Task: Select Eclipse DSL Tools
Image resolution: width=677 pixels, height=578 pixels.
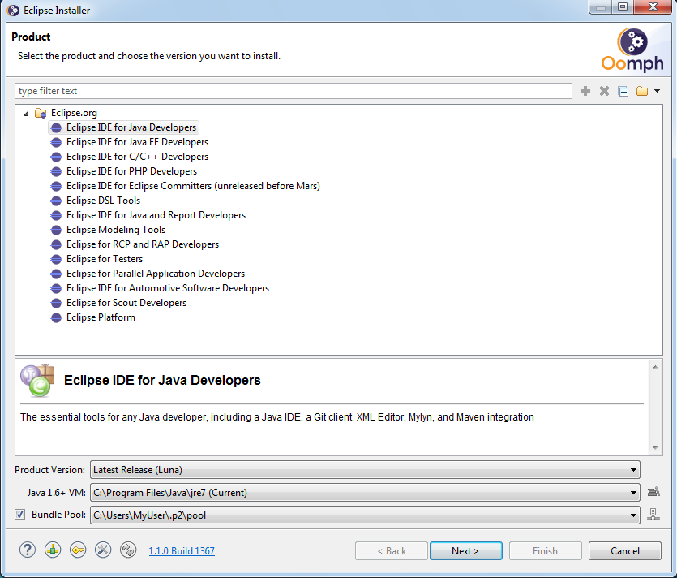Action: coord(103,201)
